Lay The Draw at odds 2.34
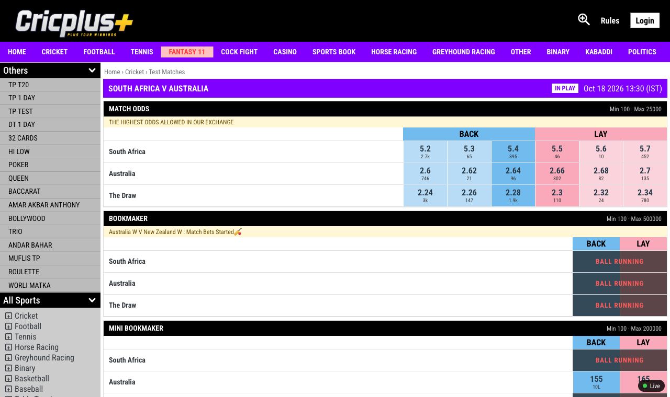 (x=645, y=195)
